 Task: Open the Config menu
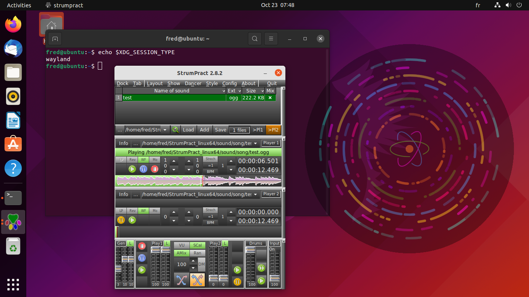(x=230, y=84)
